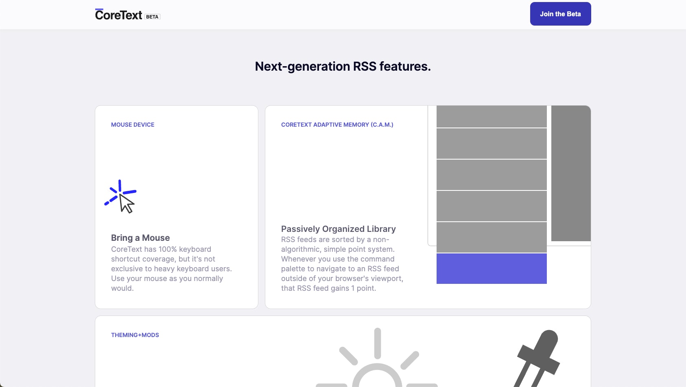Click the sun light-mode icon
Viewport: 686px width, 387px height.
point(377,358)
